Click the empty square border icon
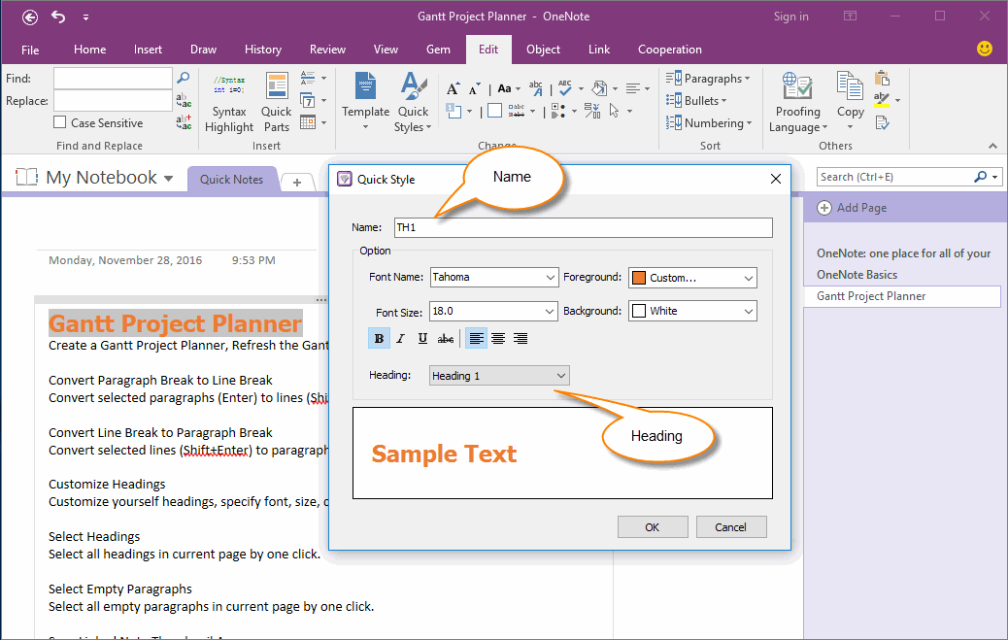Screen dimensions: 1008x640 (494, 111)
